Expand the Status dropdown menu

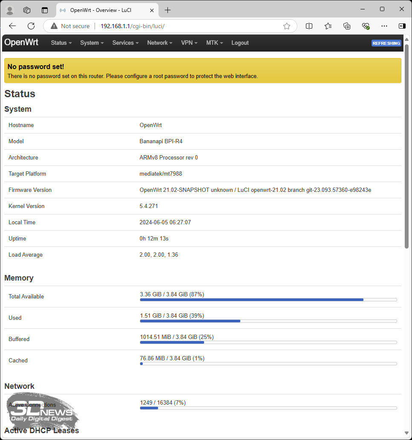click(x=61, y=43)
